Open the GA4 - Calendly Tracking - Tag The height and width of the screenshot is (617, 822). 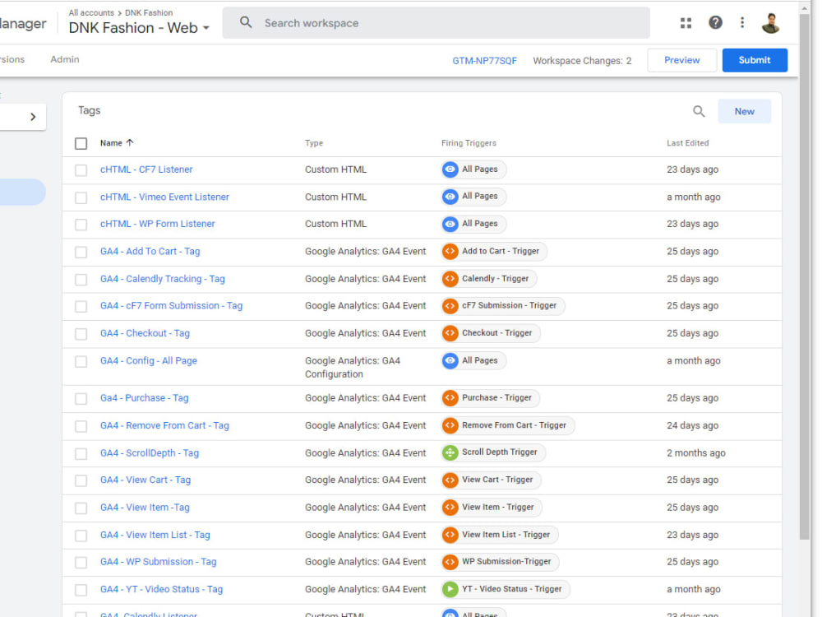pos(163,279)
